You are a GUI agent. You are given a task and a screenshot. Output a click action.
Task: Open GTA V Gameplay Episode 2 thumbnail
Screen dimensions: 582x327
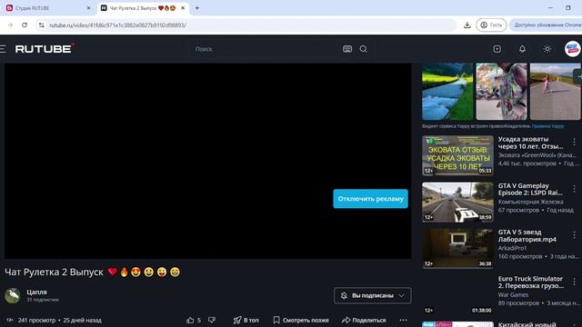[457, 202]
